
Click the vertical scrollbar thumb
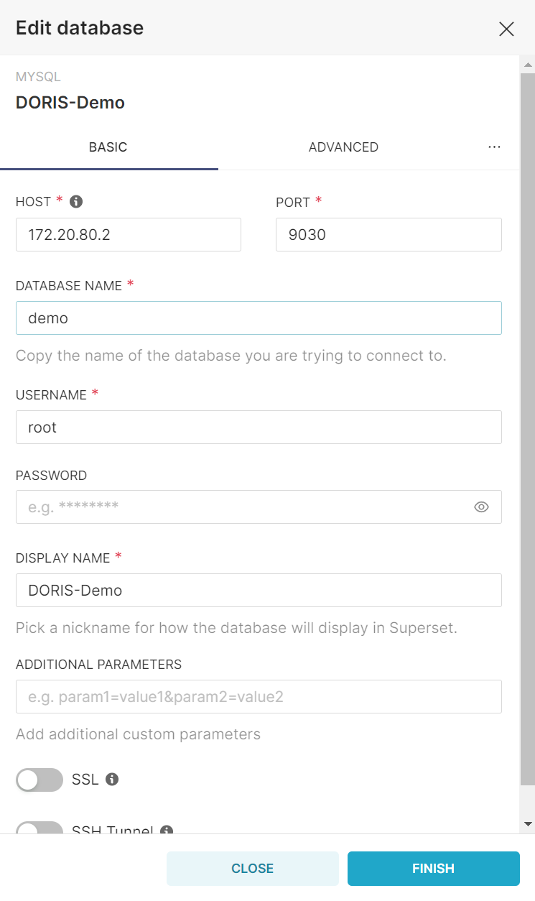coord(528,417)
